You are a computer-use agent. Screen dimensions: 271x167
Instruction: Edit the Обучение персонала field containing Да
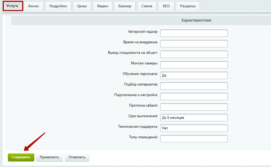(194, 76)
